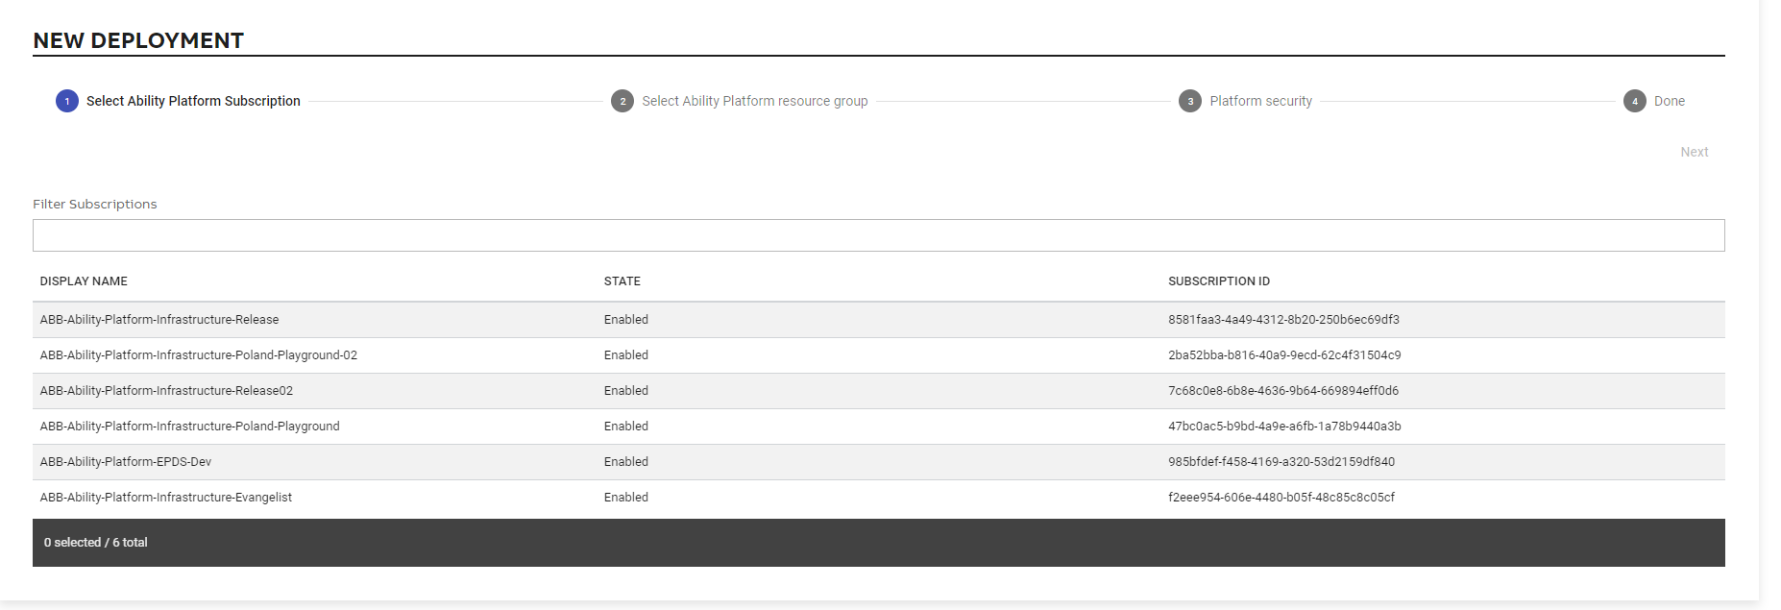Click step 1 circle icon

(67, 101)
